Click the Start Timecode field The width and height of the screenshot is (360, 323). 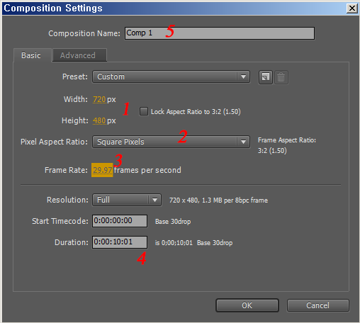[x=120, y=221]
